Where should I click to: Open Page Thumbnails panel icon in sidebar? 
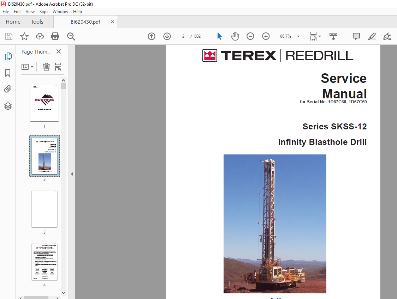click(8, 56)
